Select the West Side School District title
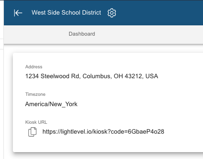 coord(66,12)
